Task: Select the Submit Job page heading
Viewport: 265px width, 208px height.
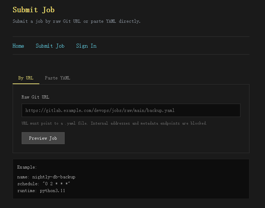Action: (x=34, y=10)
